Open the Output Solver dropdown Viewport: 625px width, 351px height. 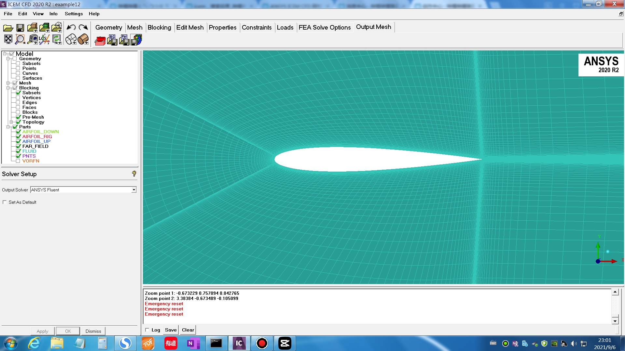[134, 190]
